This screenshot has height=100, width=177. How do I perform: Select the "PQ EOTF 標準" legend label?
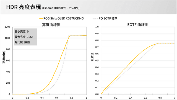[108, 19]
